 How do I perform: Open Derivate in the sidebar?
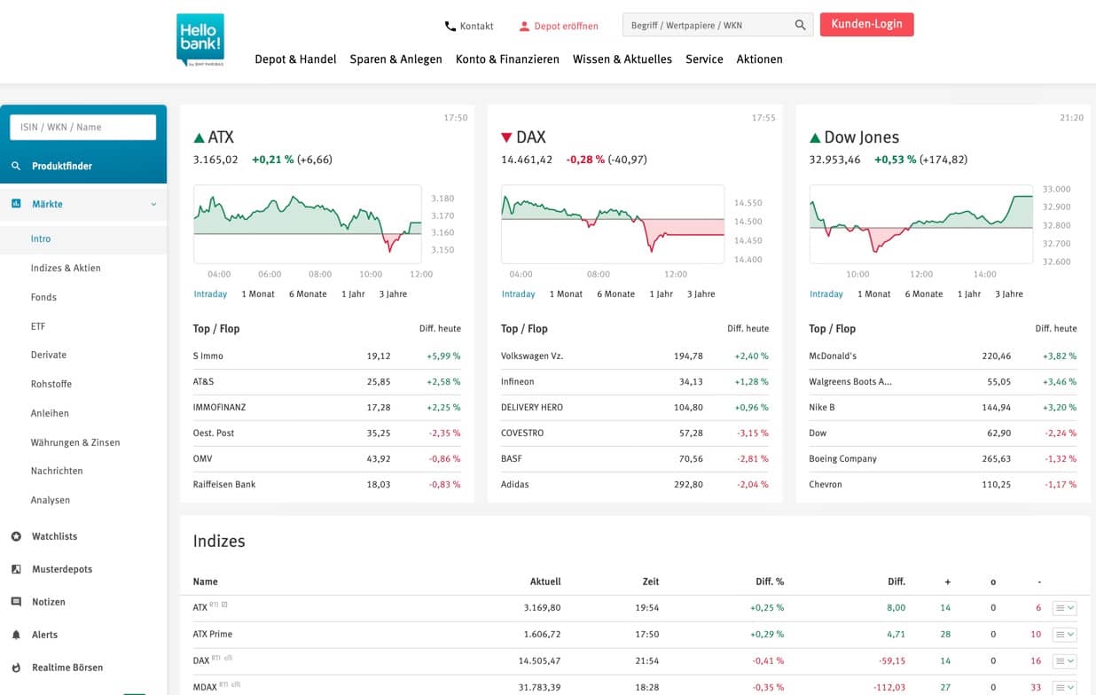[x=49, y=355]
